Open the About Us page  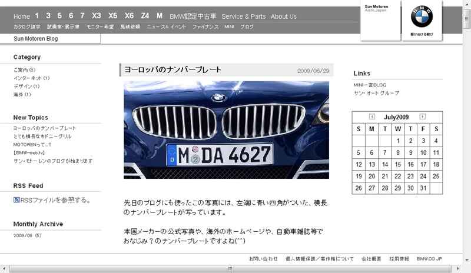click(x=283, y=16)
